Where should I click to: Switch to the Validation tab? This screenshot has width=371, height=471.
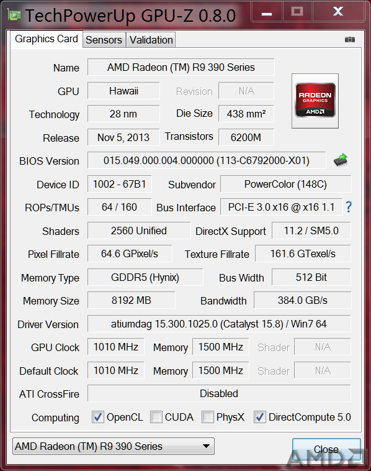pos(151,40)
